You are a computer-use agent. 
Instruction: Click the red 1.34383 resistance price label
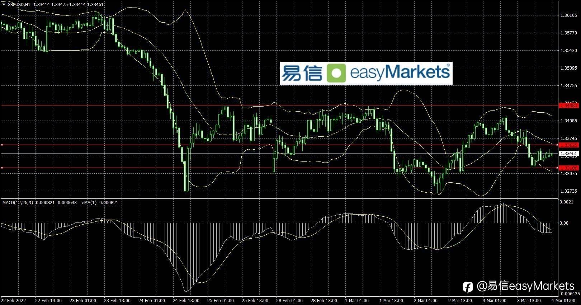point(569,105)
